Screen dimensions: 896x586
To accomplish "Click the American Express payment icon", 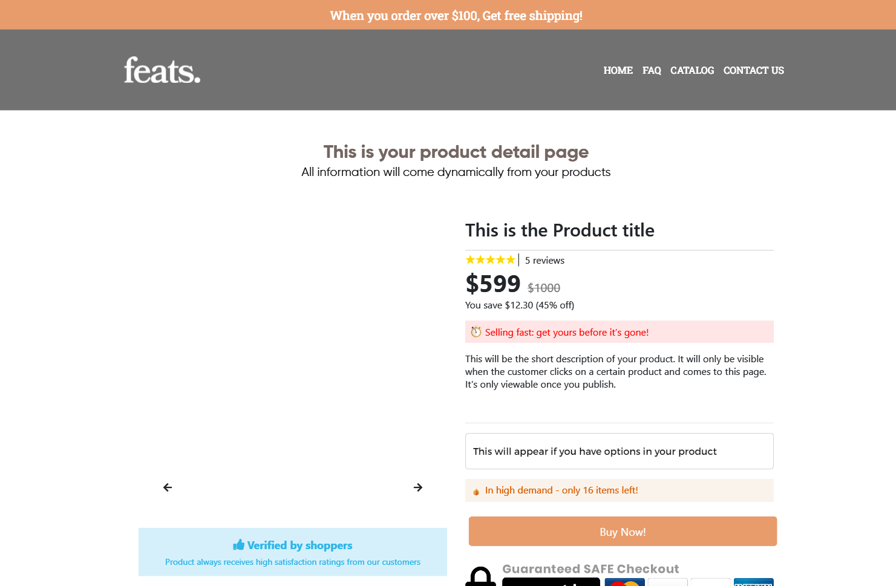I will tap(753, 582).
